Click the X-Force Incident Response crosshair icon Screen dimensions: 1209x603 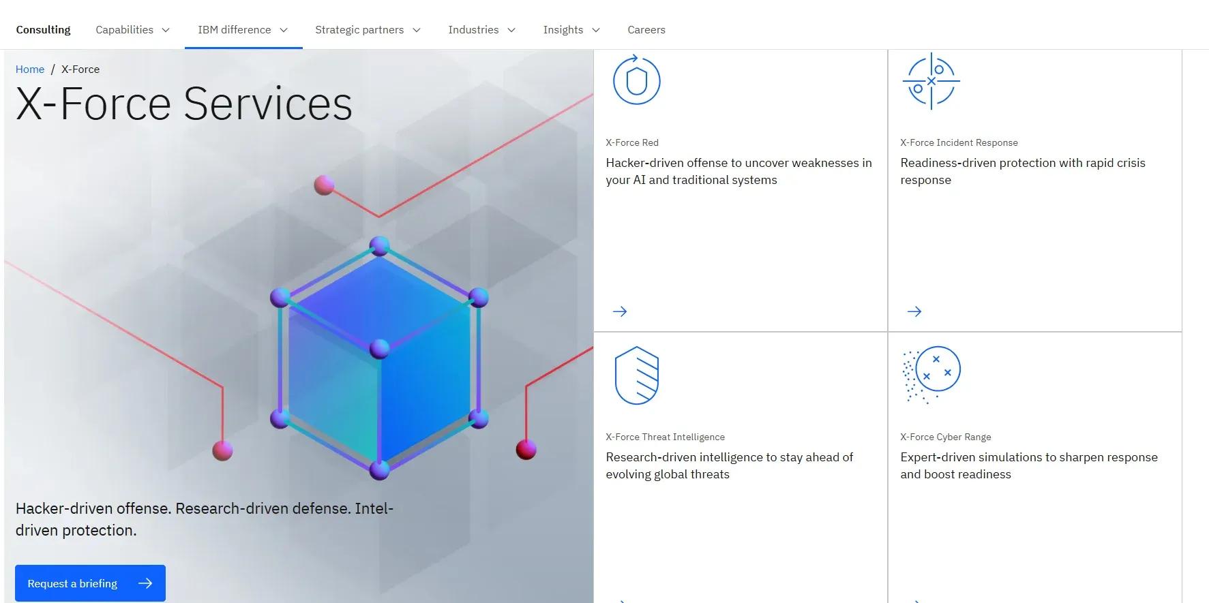pyautogui.click(x=931, y=81)
